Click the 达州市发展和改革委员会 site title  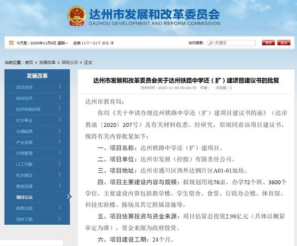point(155,14)
